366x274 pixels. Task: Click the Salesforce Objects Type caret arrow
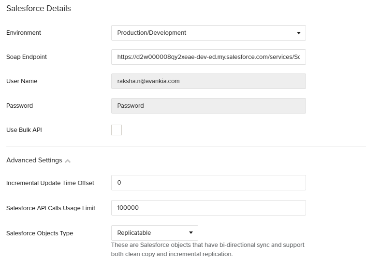point(190,233)
